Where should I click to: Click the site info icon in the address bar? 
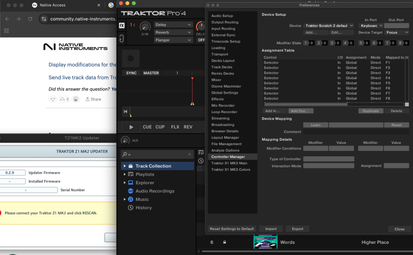pos(44,19)
